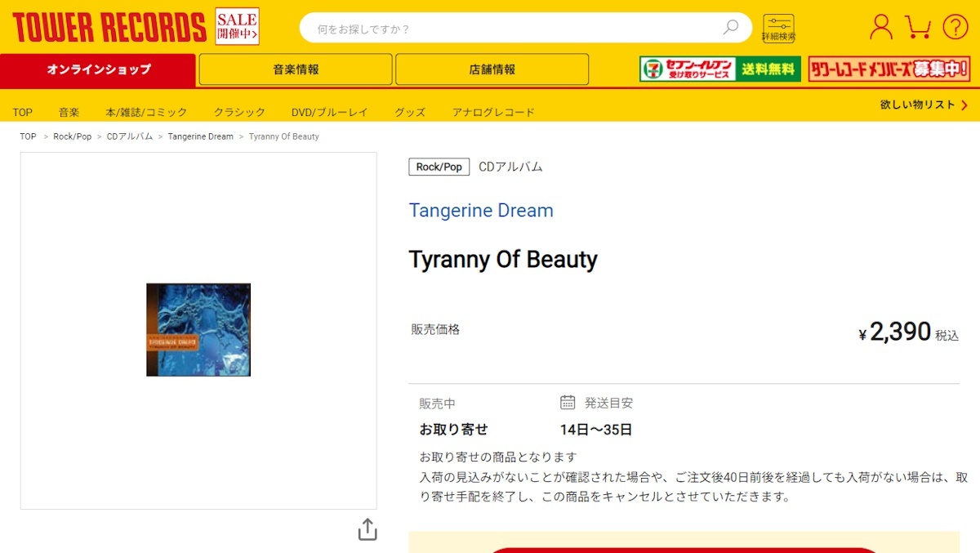Open the Tangerine Dream artist link

click(481, 210)
